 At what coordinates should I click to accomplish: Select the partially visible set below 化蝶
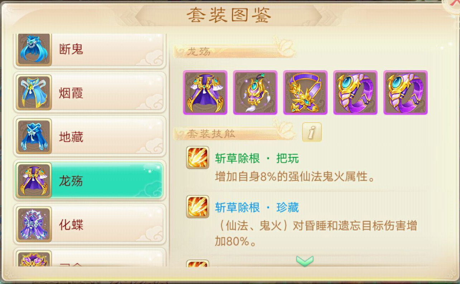coord(90,258)
